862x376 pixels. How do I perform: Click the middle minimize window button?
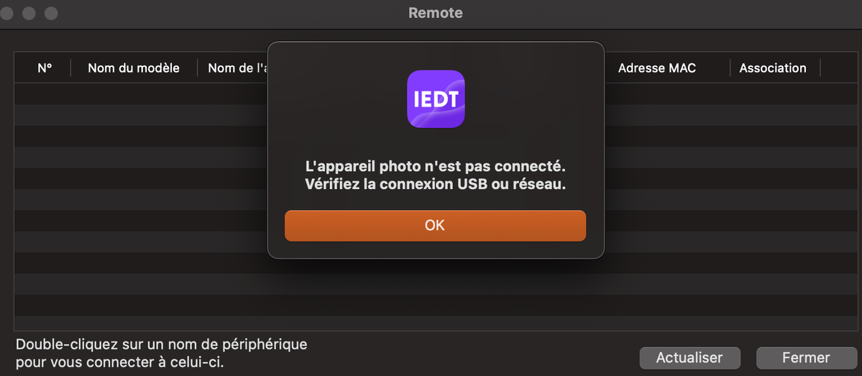(x=29, y=14)
